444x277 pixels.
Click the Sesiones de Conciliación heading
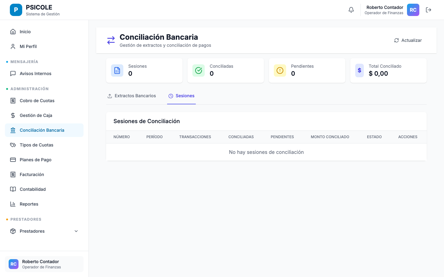tap(146, 121)
